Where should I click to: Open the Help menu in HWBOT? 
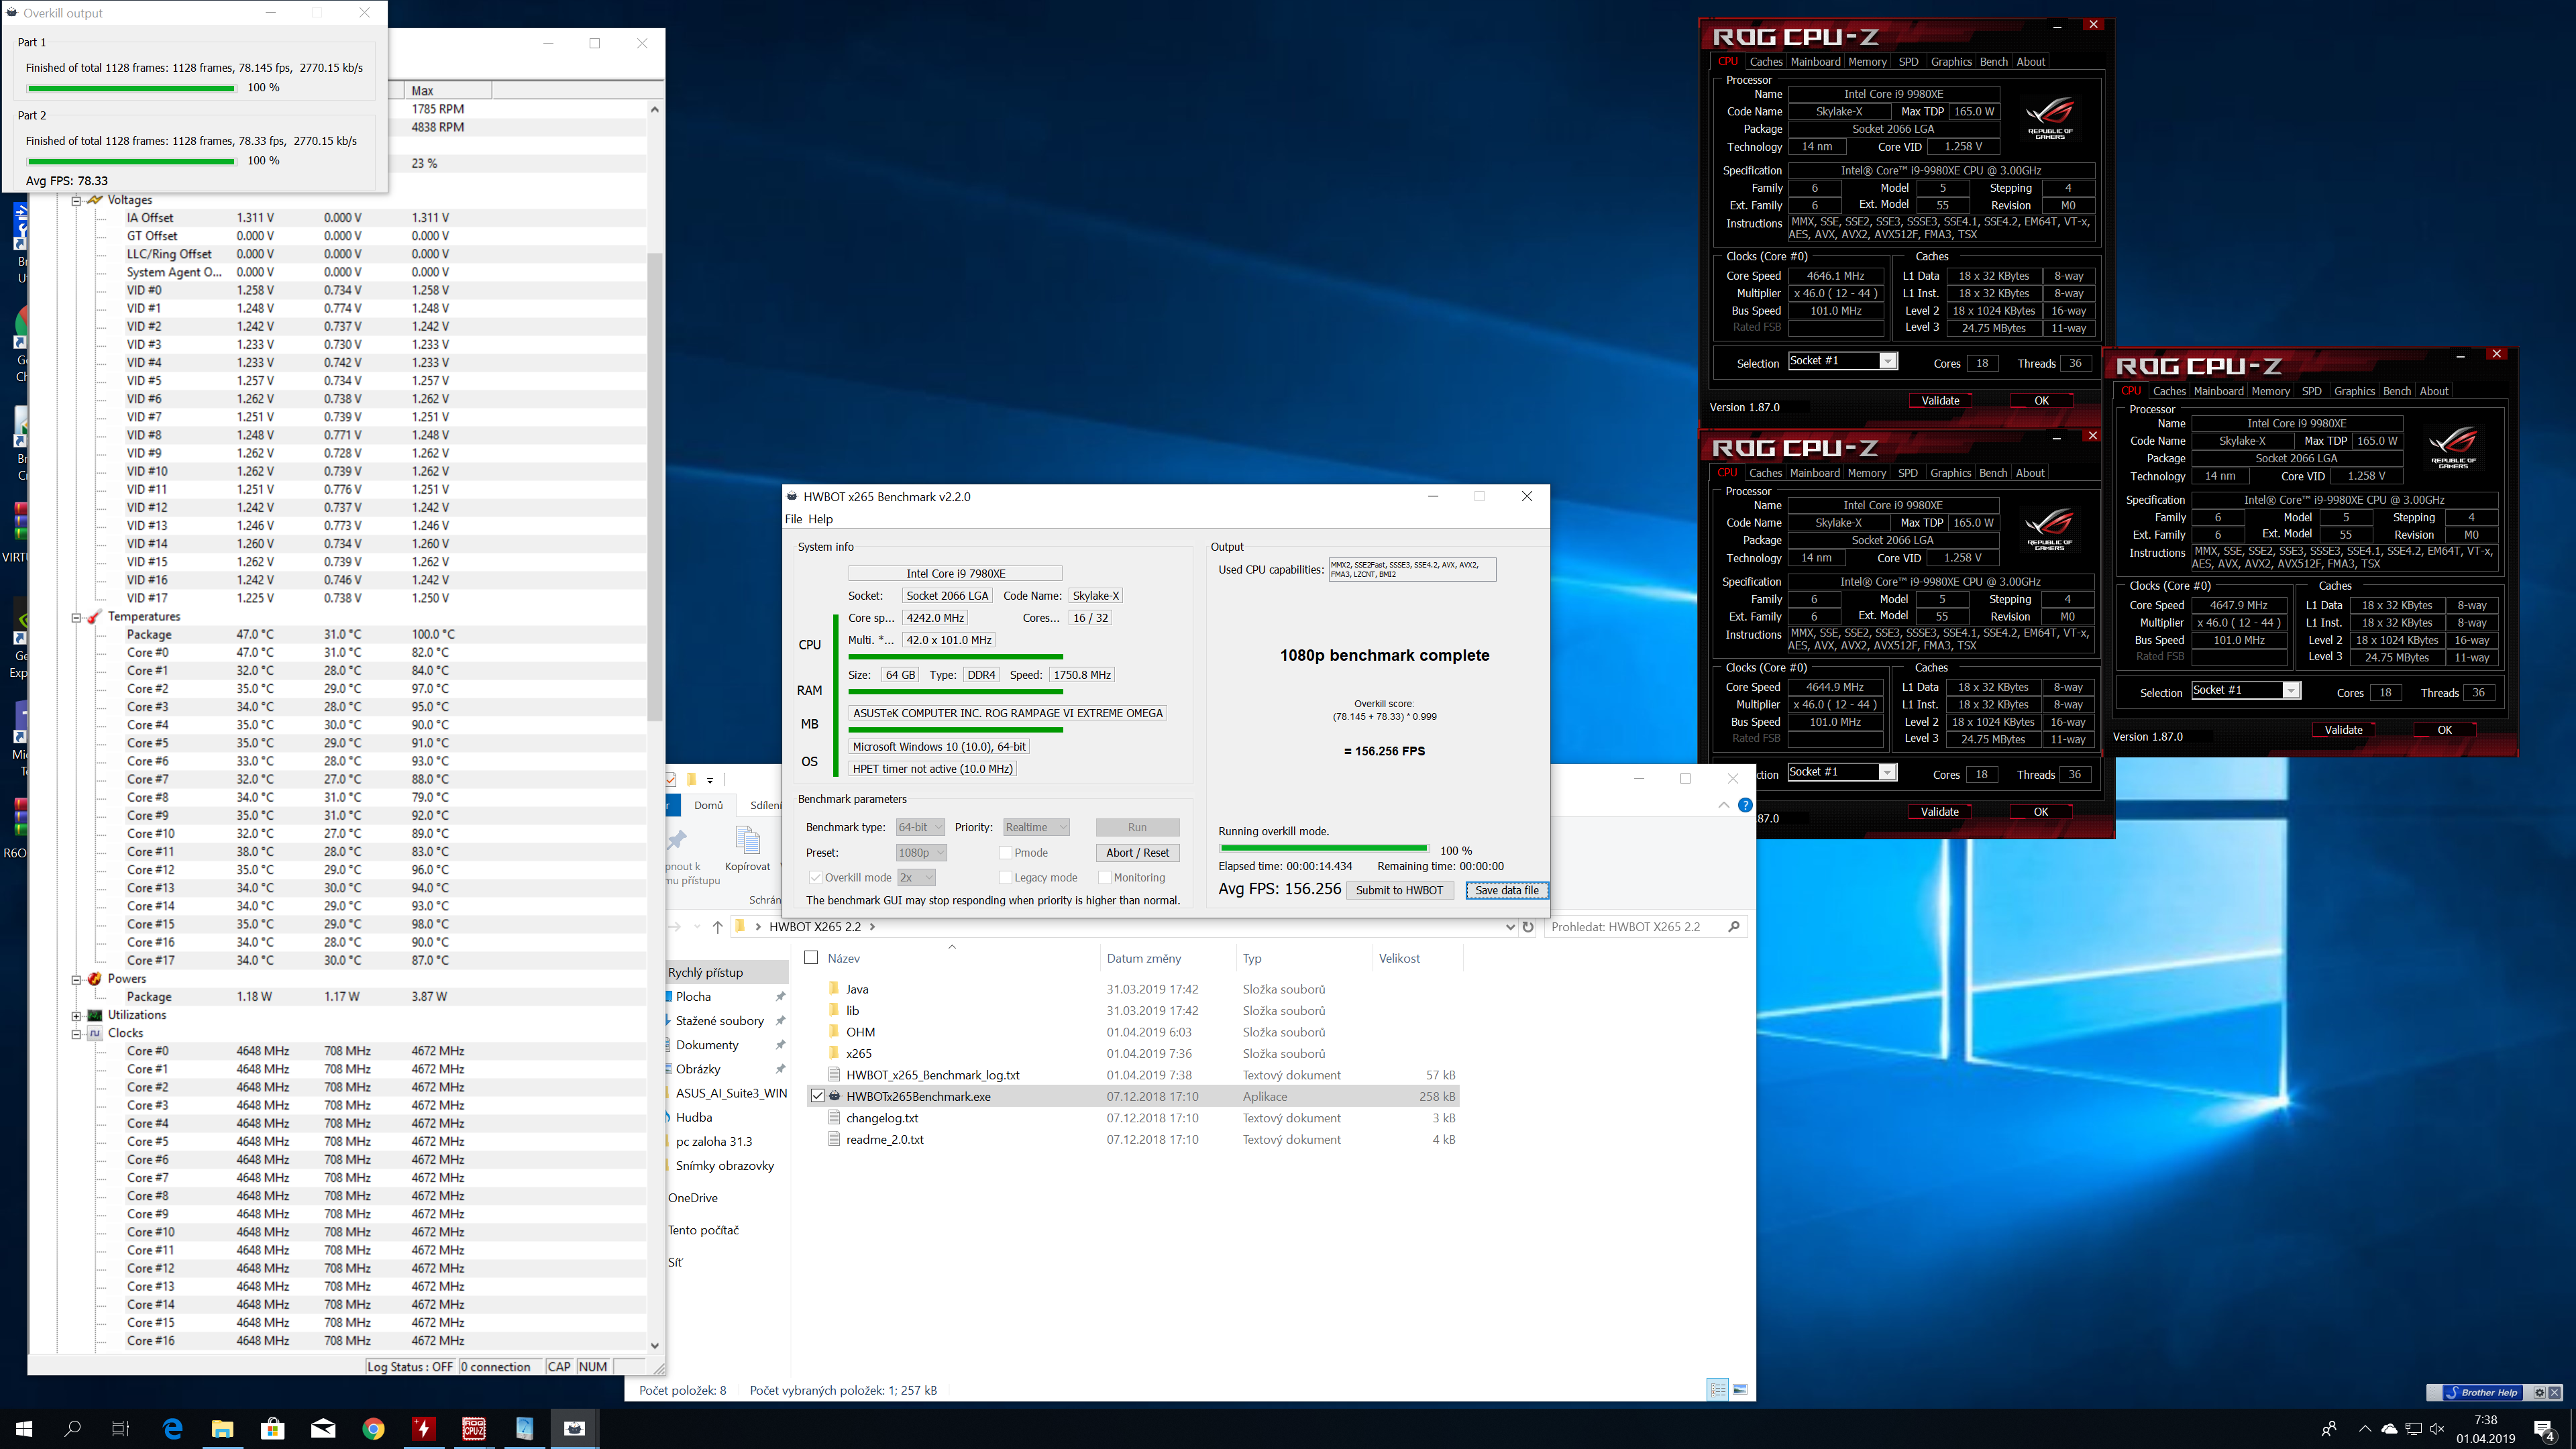click(820, 519)
